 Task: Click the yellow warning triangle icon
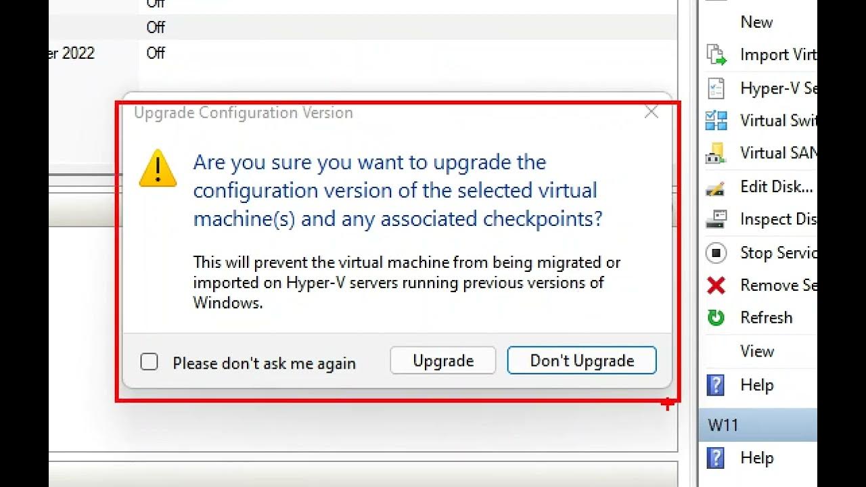158,168
